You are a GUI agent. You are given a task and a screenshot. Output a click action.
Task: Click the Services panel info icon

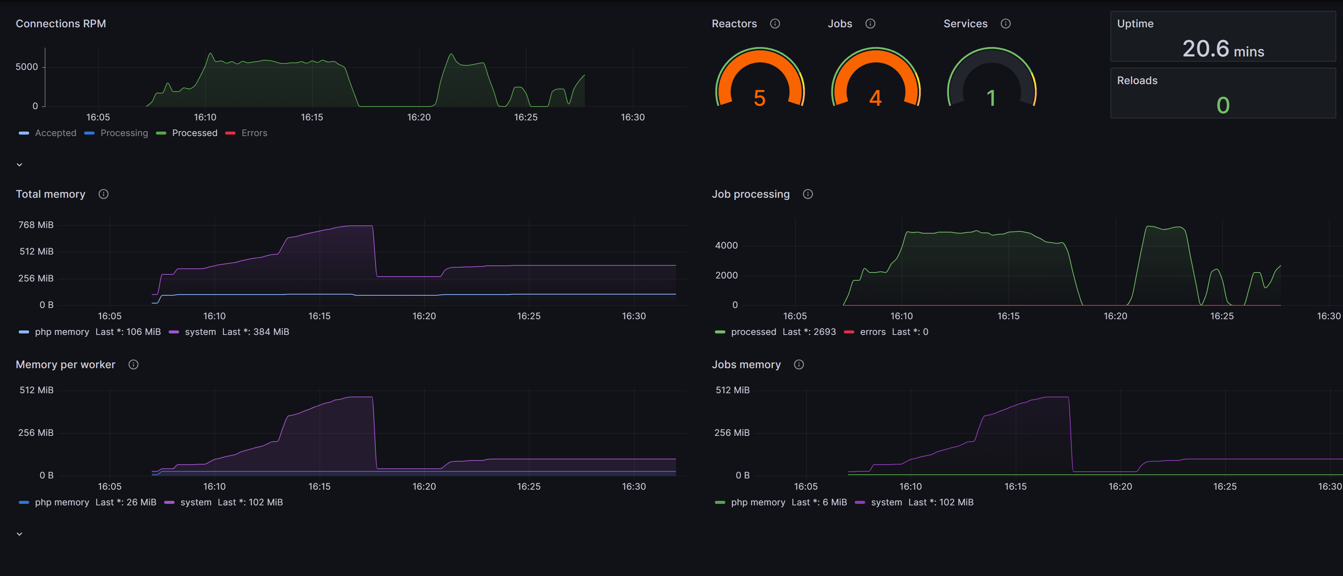click(x=1006, y=24)
